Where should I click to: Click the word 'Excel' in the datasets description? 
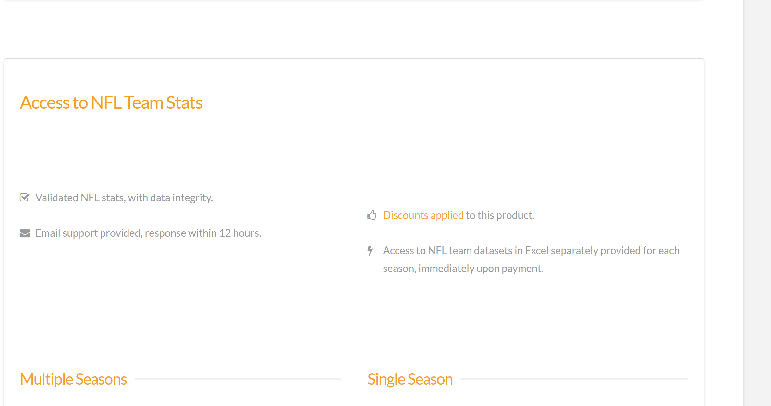pos(537,251)
